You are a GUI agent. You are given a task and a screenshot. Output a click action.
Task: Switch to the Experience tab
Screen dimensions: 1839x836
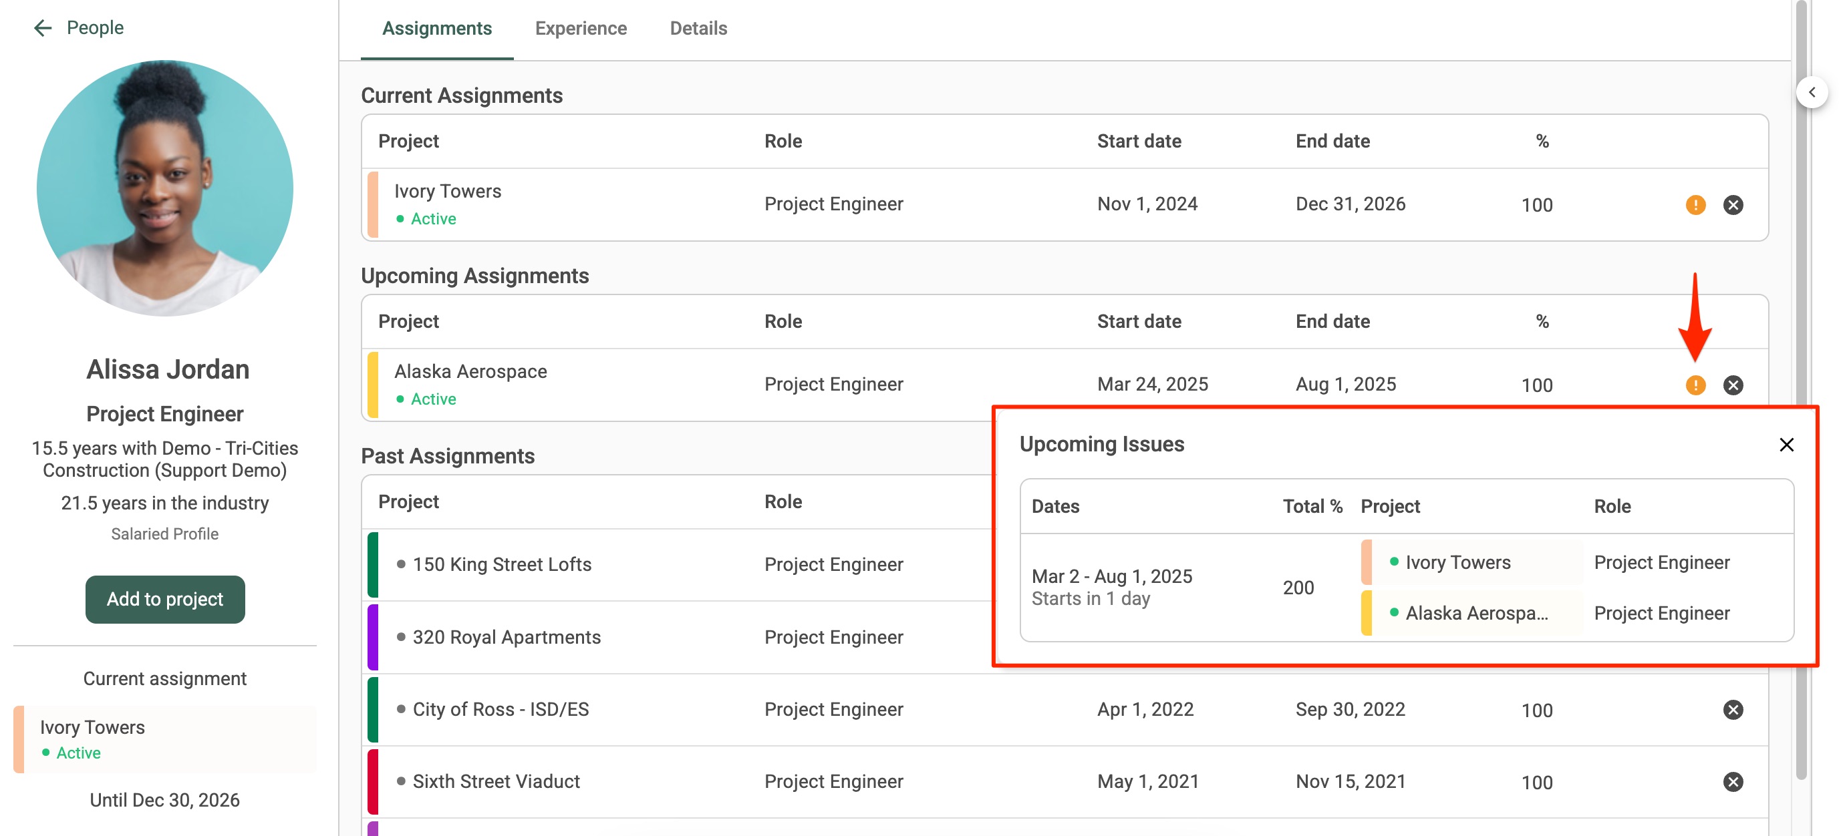[x=581, y=29]
